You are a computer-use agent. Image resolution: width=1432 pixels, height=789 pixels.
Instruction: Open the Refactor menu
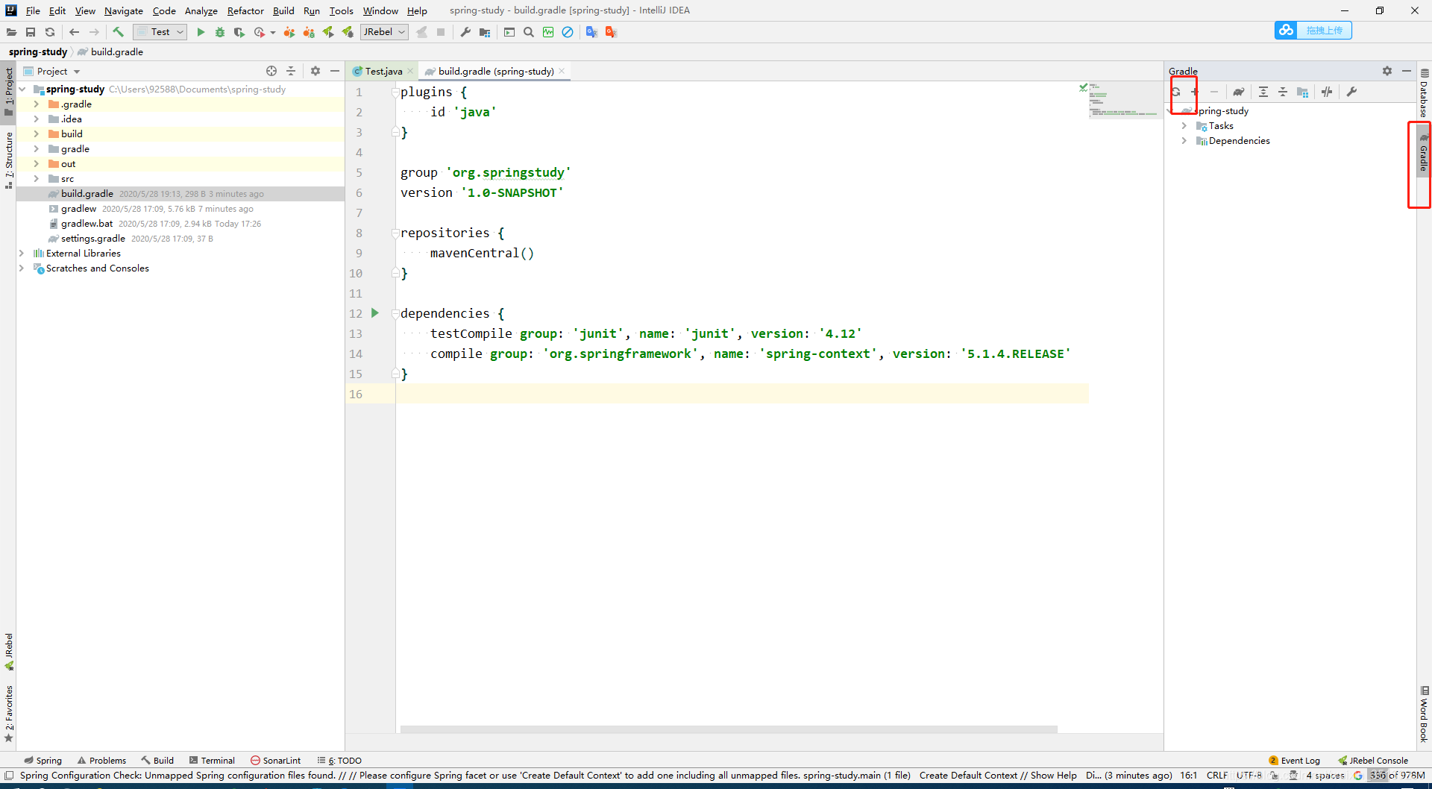245,10
